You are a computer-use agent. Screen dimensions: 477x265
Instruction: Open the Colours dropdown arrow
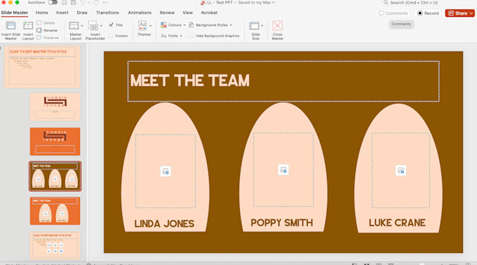[184, 25]
